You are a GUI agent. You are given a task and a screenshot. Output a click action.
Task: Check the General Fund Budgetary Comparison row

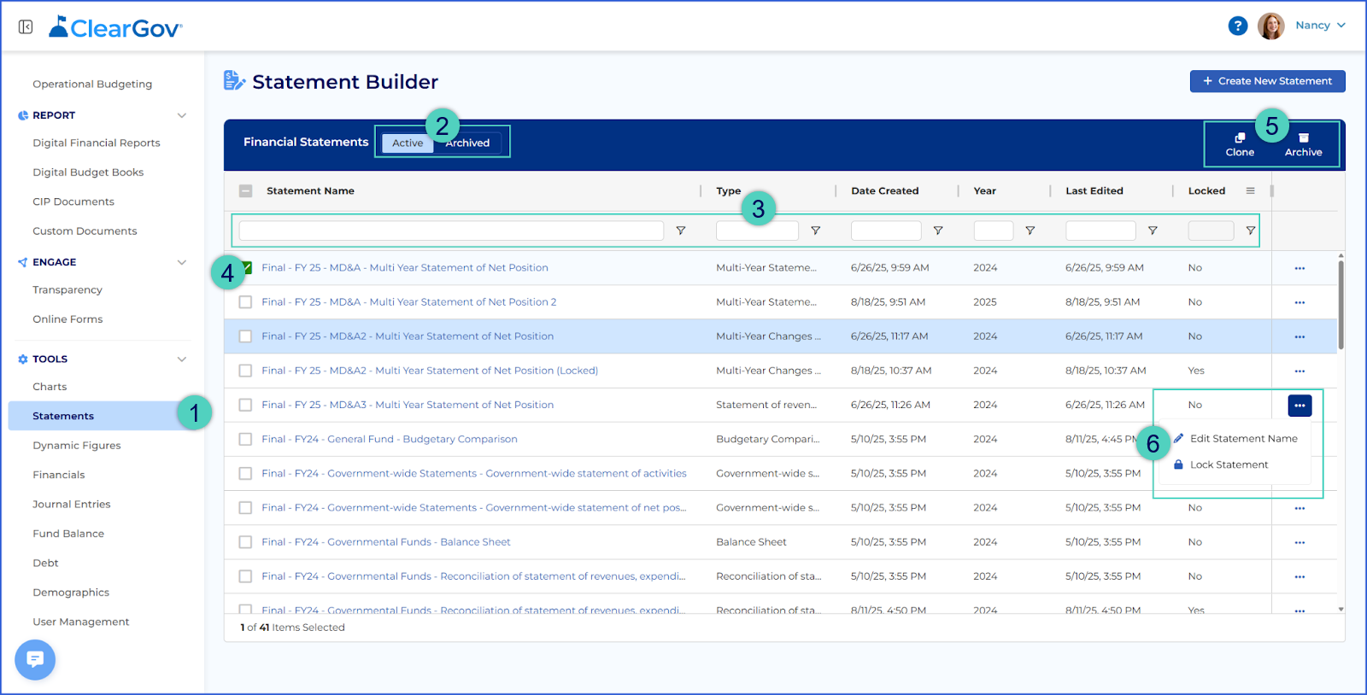(x=245, y=439)
